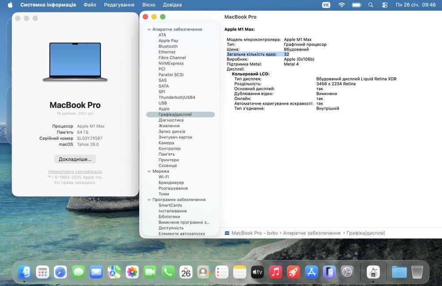Select Bluetooth in sidebar
Screen dimensions: 442x286
coord(168,46)
